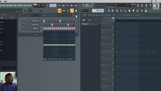The width and height of the screenshot is (161, 91).
Task: Open the TOOLS menu
Action: 25,5
